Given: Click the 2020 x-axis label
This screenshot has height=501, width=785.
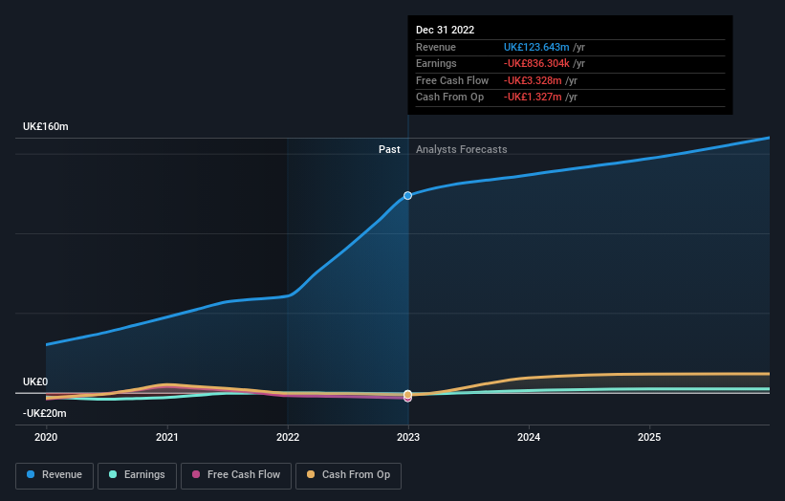Looking at the screenshot, I should coord(46,438).
